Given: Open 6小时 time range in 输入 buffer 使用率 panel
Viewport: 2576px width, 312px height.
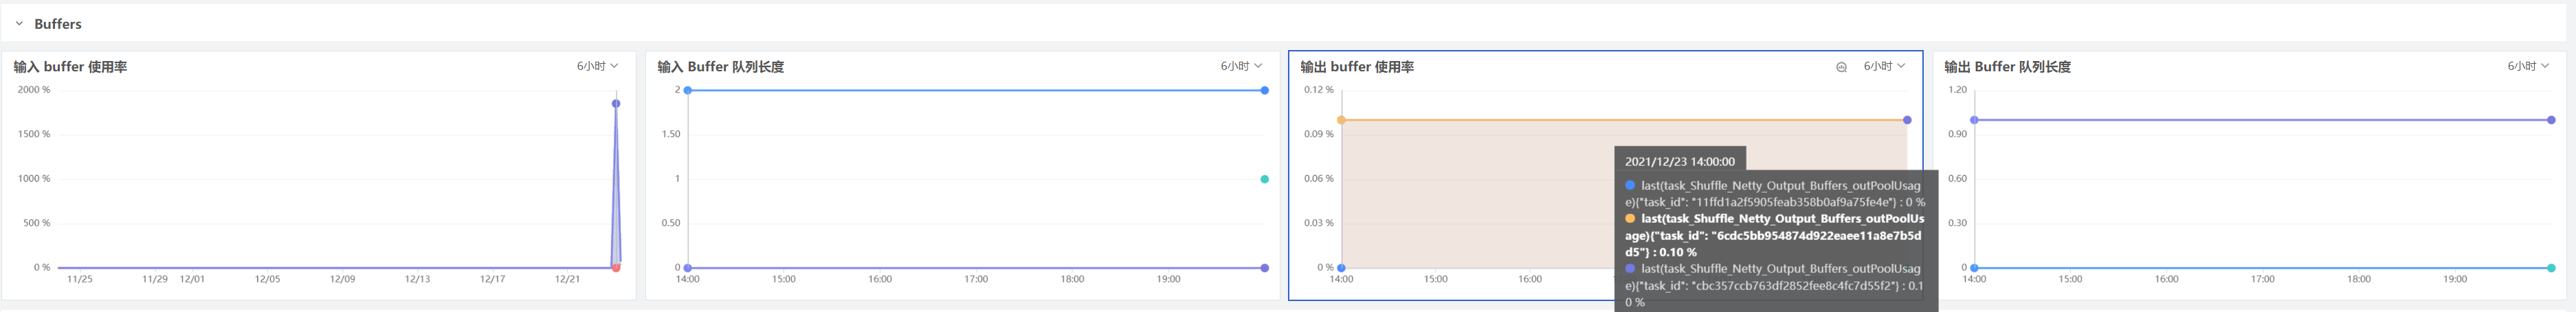Looking at the screenshot, I should point(598,66).
